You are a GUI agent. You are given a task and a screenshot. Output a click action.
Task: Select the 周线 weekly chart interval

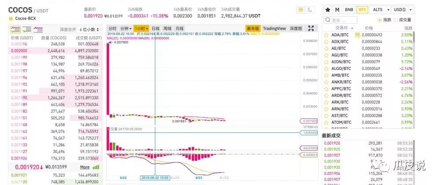coord(168,28)
